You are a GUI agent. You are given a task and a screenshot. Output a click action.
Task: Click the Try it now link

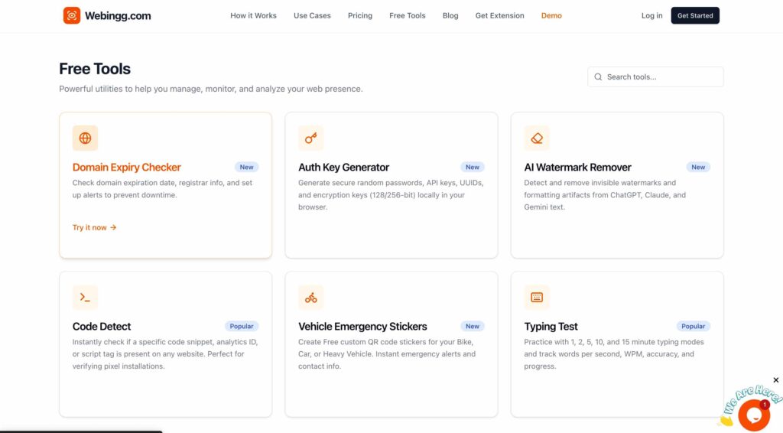click(x=94, y=227)
